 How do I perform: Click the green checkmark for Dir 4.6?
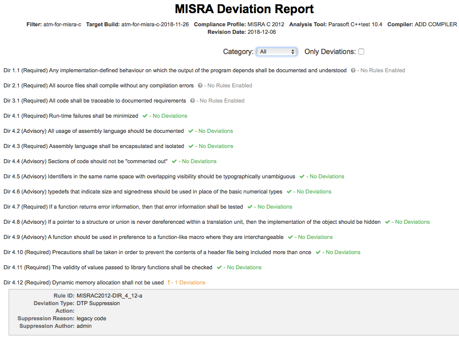point(289,192)
